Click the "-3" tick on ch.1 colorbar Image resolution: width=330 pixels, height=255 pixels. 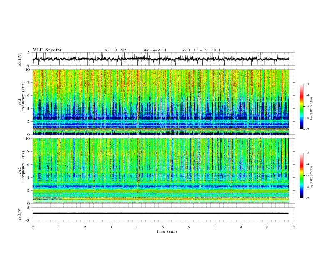(x=307, y=84)
